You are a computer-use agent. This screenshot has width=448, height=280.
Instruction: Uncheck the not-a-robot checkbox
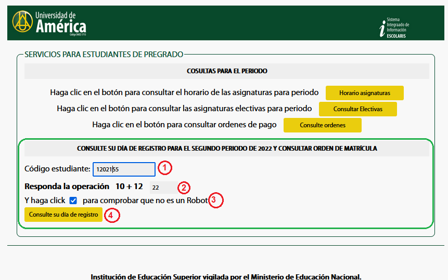[x=73, y=201]
